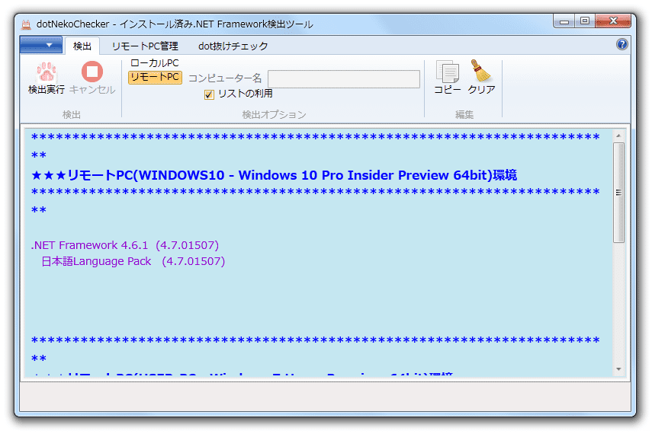Viewport: 652px width, 434px height.
Task: Open the blue application menu dropdown
Action: pos(41,45)
